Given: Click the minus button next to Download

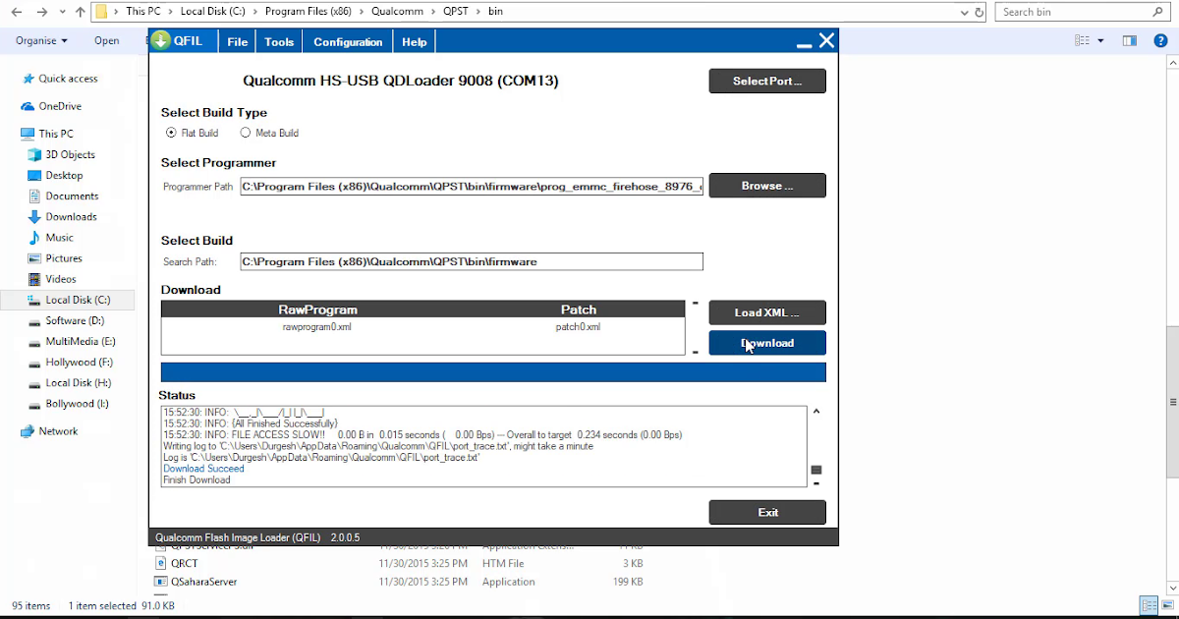Looking at the screenshot, I should [696, 351].
